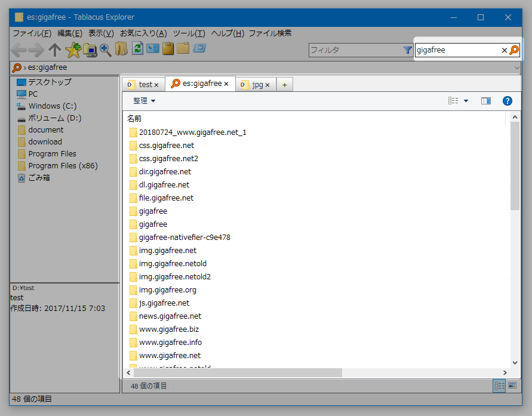Switch to large thumbnails status icon
The height and width of the screenshot is (416, 532).
512,386
